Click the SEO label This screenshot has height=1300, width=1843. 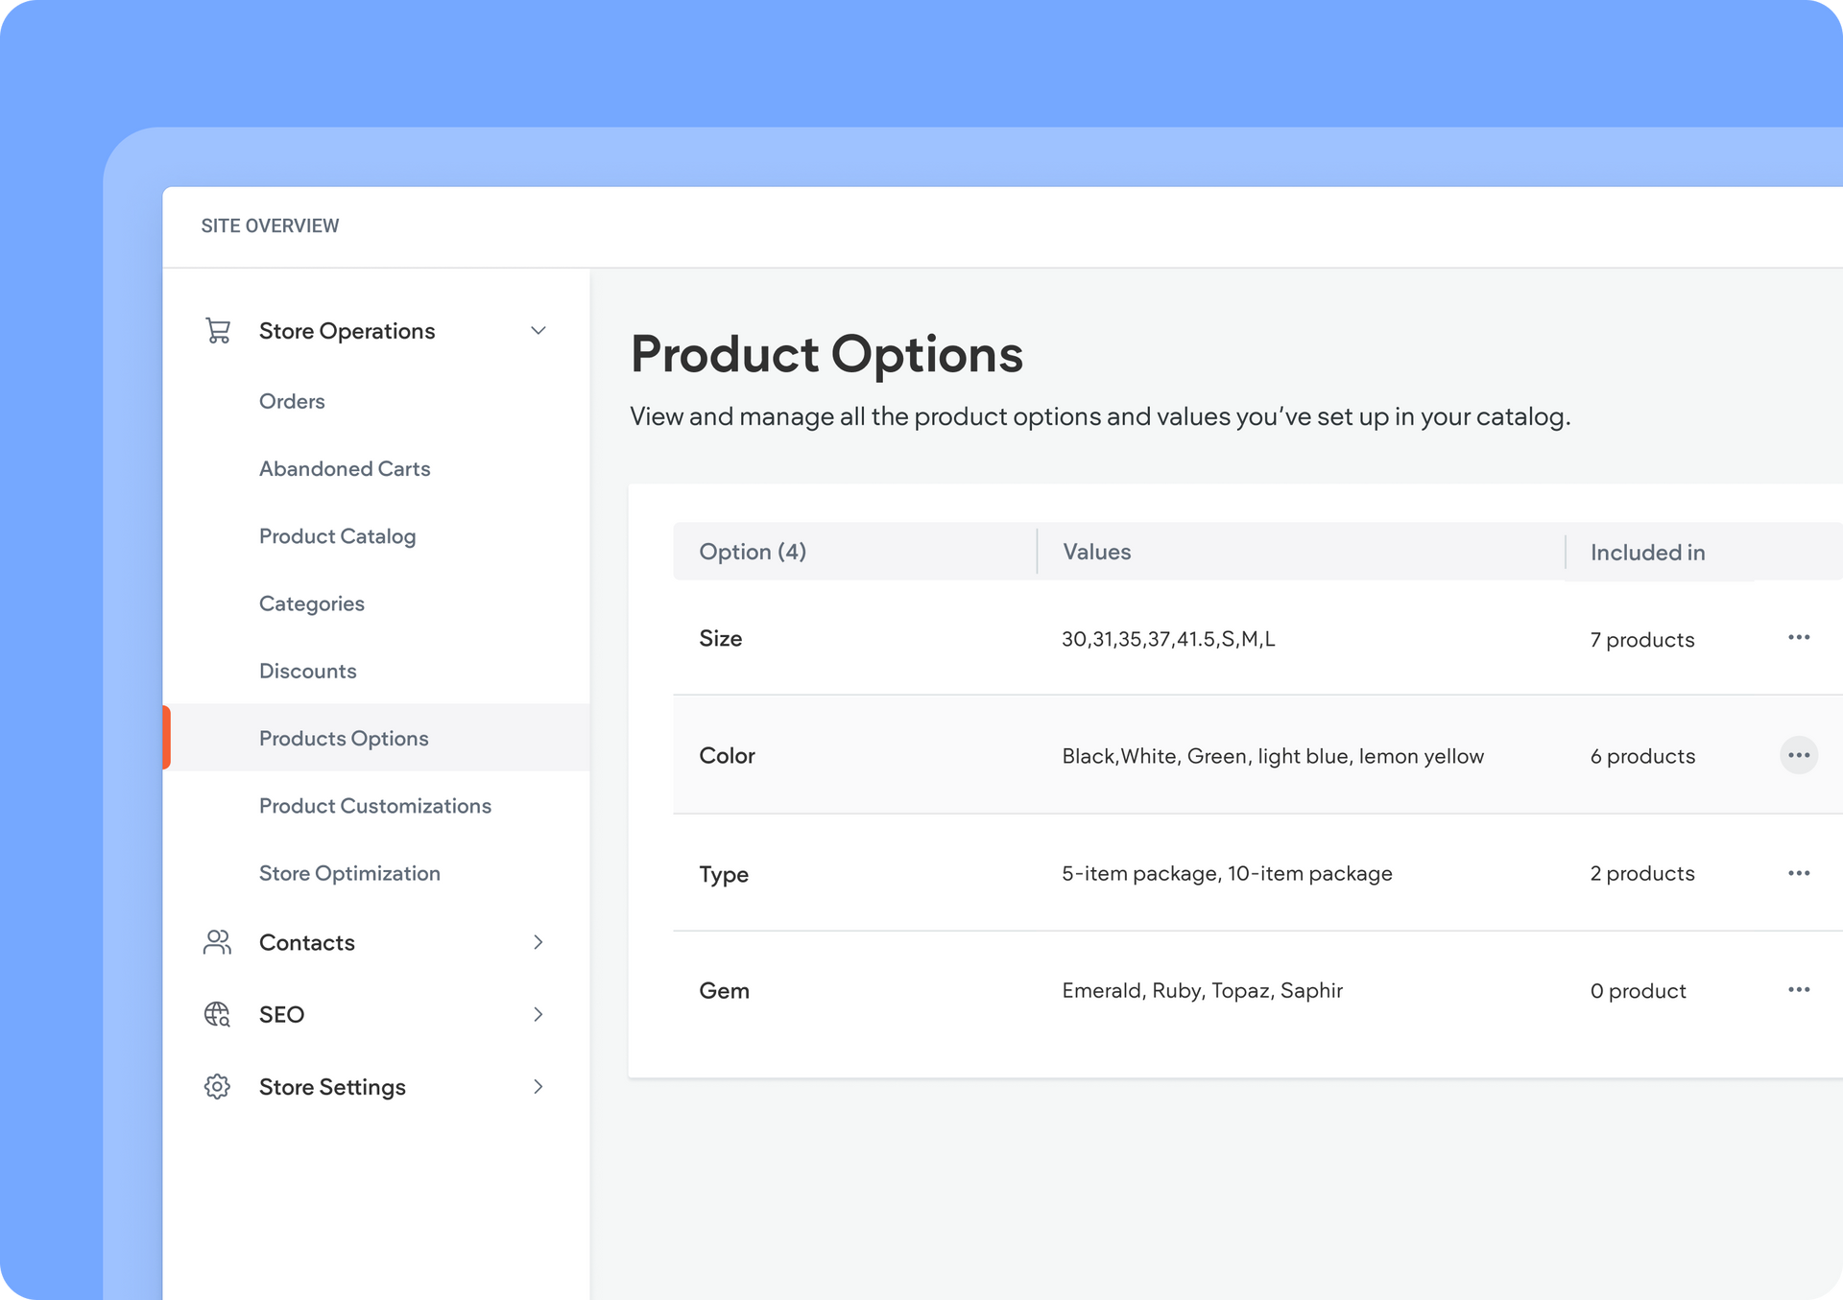click(281, 1014)
